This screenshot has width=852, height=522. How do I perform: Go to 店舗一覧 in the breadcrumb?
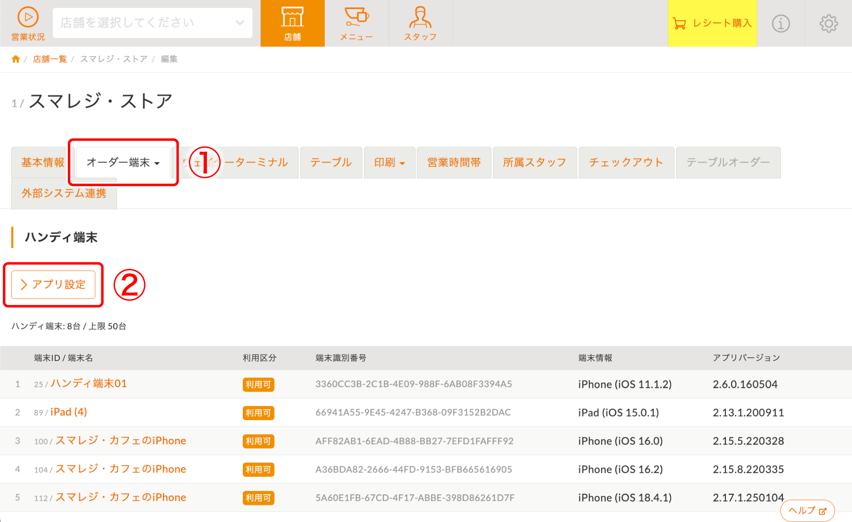click(50, 59)
